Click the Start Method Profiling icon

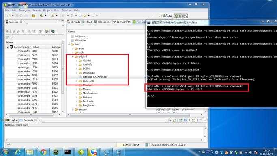pos(34,31)
